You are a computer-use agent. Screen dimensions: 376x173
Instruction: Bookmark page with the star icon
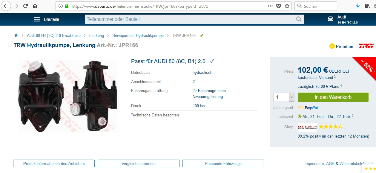coord(287,6)
